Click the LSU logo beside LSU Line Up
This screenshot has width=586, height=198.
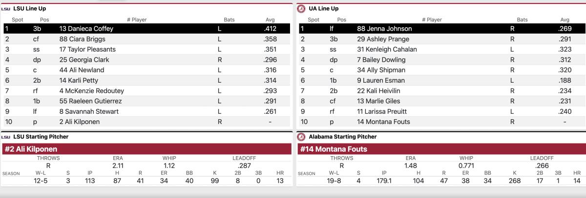5,9
